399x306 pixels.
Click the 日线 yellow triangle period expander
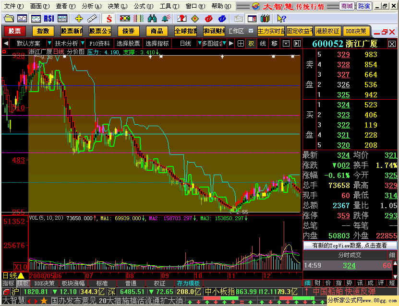[x=21, y=276]
